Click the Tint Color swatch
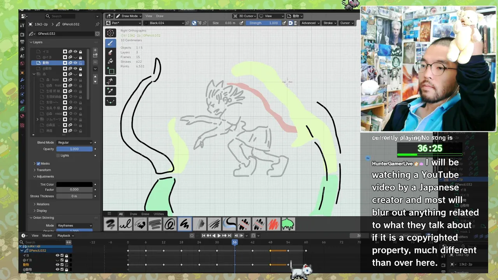Screen dimensions: 498x280 pos(75,184)
